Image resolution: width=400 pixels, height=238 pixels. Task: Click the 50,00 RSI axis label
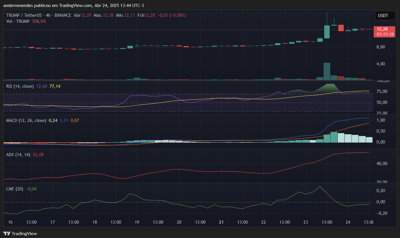382,103
